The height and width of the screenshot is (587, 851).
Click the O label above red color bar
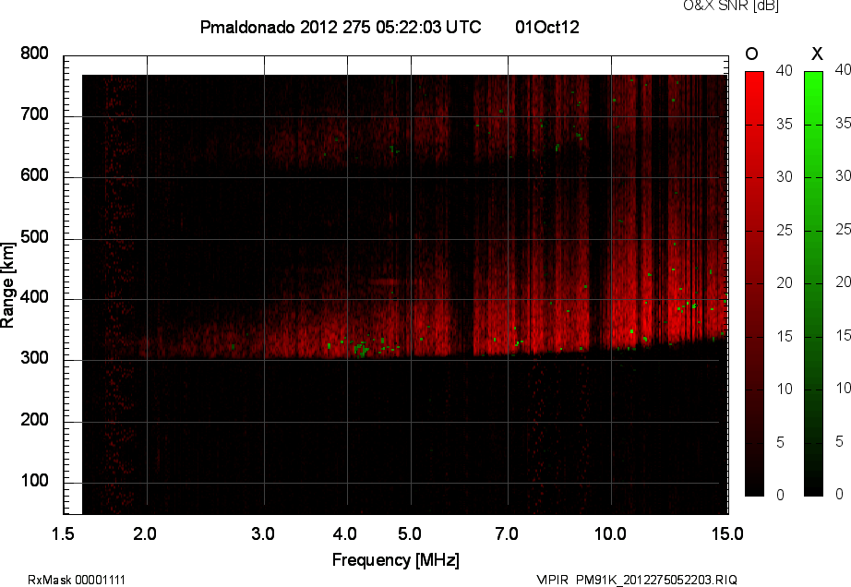coord(752,54)
